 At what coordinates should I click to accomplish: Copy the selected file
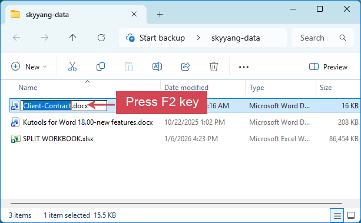pos(101,66)
